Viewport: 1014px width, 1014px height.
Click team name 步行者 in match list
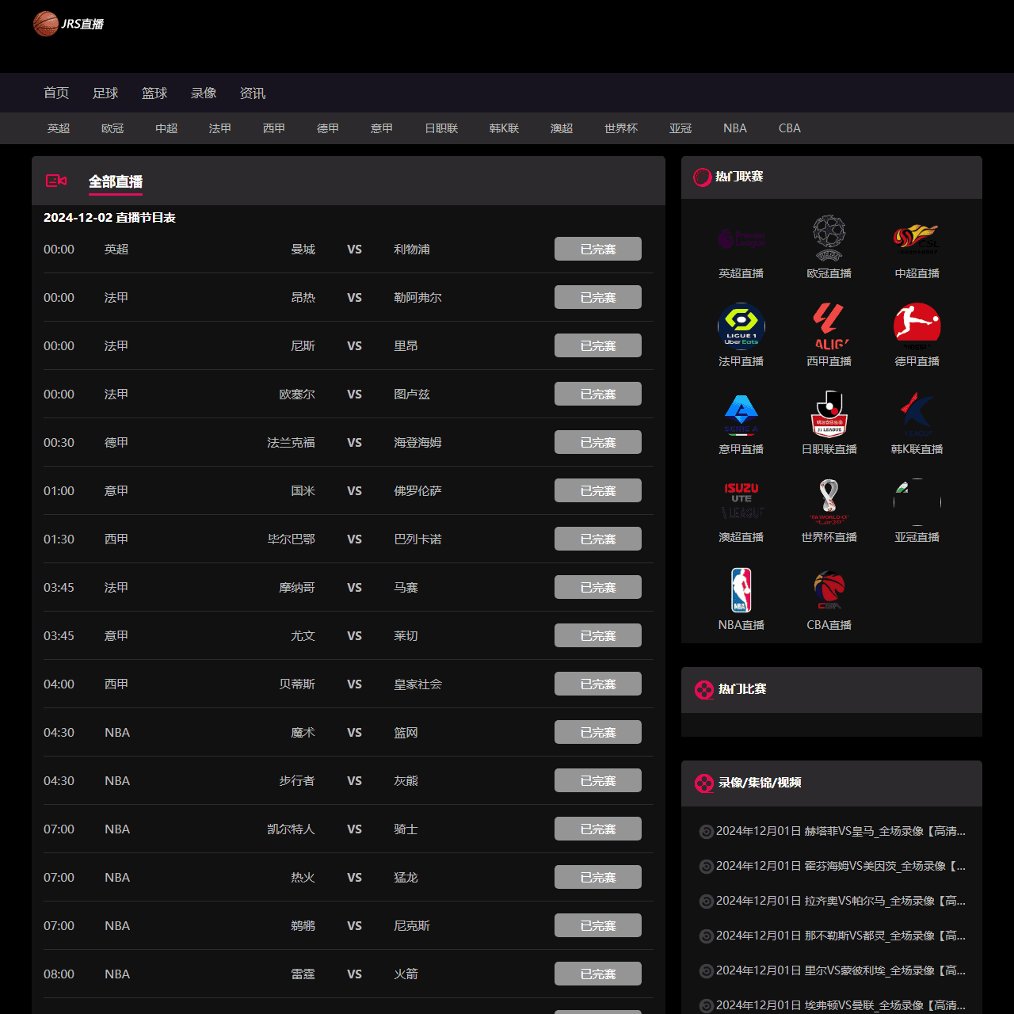(x=297, y=781)
